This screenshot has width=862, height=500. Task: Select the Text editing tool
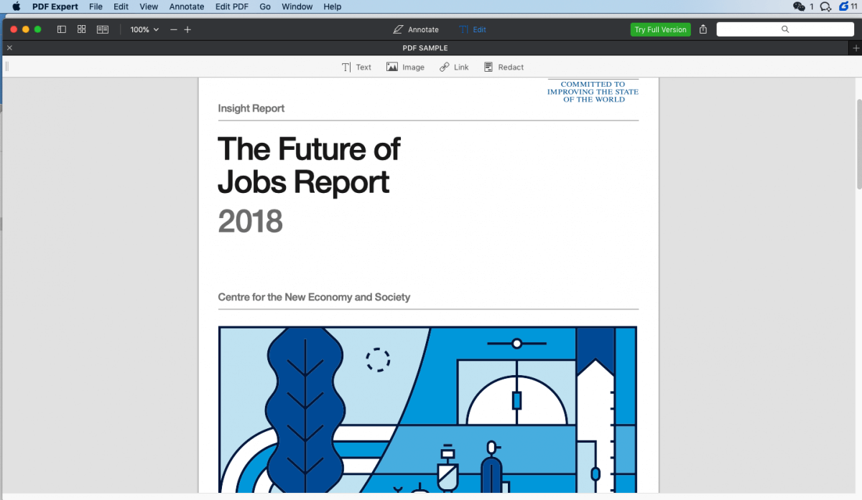[x=357, y=67]
